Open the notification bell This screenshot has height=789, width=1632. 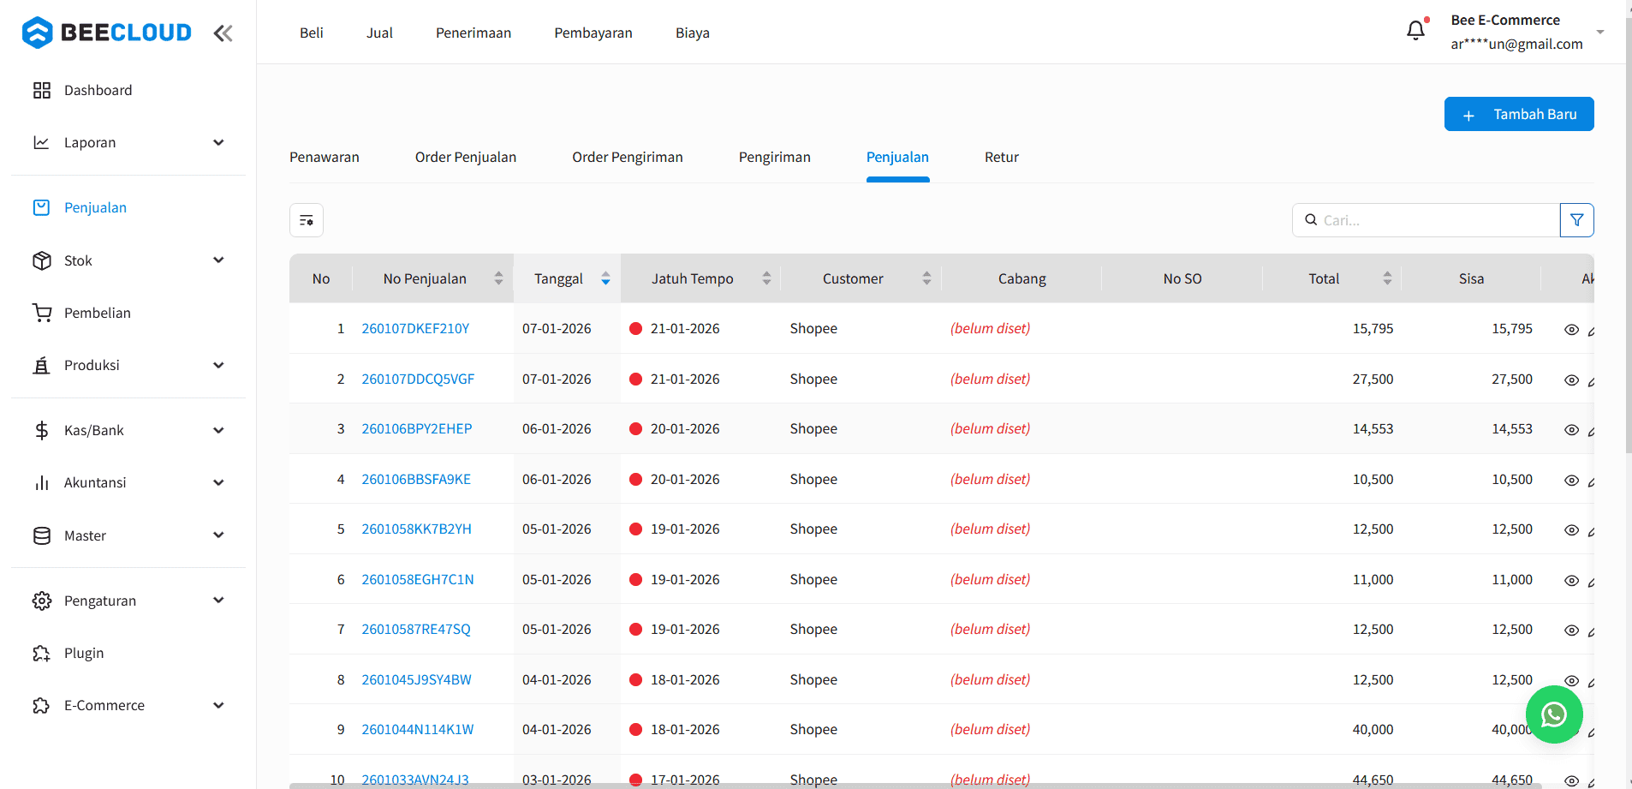tap(1415, 31)
